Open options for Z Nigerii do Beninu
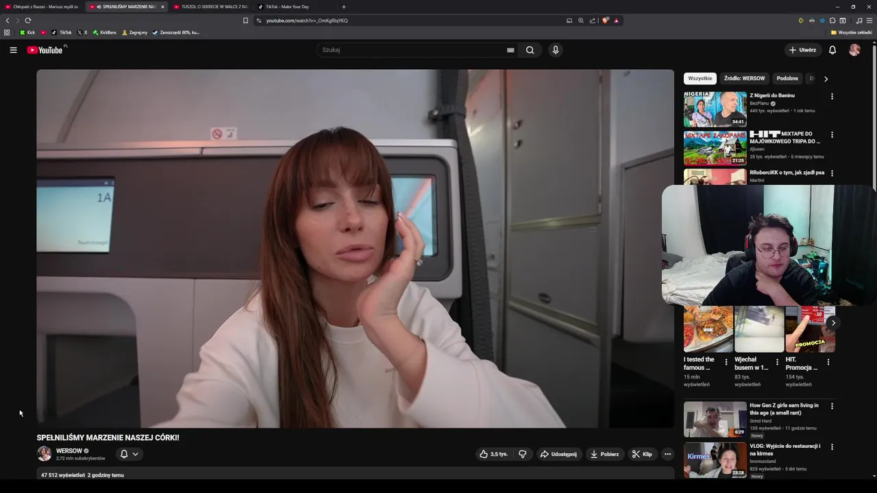The image size is (877, 493). pyautogui.click(x=832, y=97)
